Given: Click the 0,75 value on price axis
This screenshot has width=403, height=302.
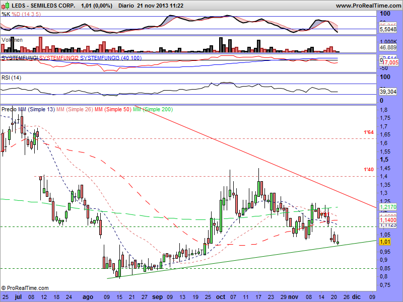Looking at the screenshot, I should click(x=385, y=285).
